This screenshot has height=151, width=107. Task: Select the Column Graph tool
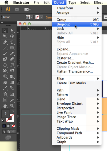[12, 94]
